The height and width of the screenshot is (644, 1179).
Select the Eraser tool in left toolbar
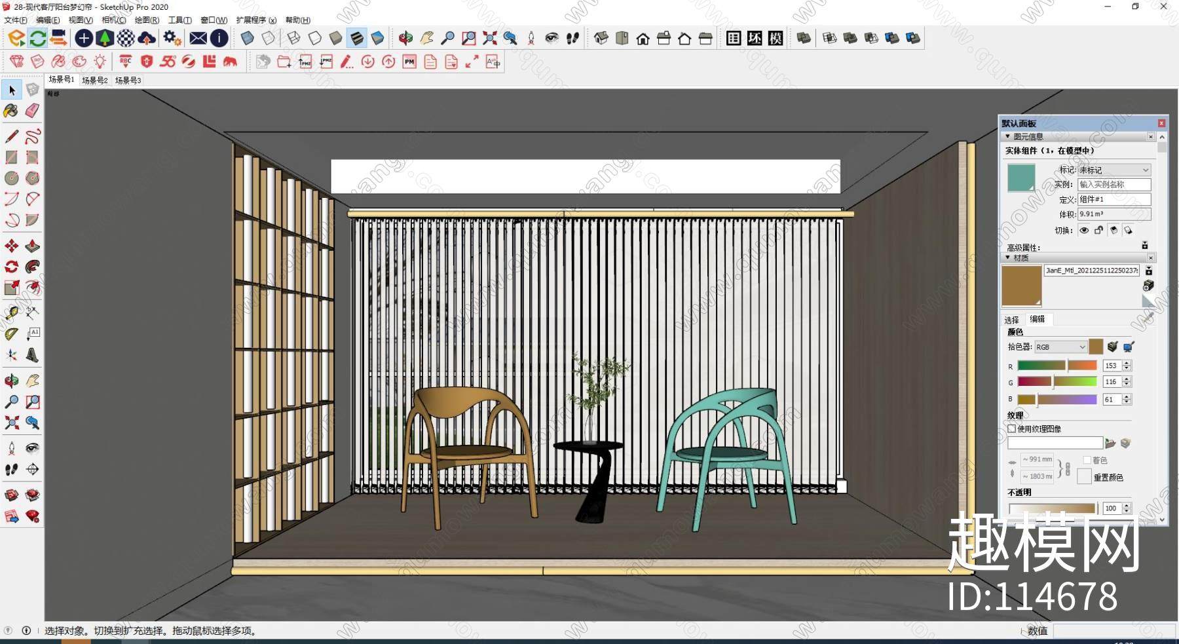[x=32, y=111]
